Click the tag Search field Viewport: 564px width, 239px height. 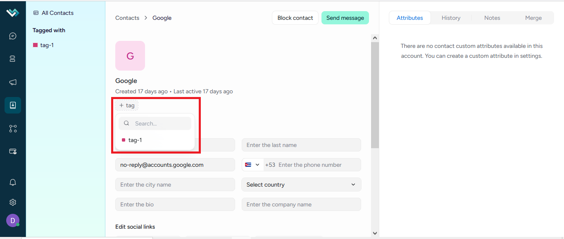click(x=155, y=123)
